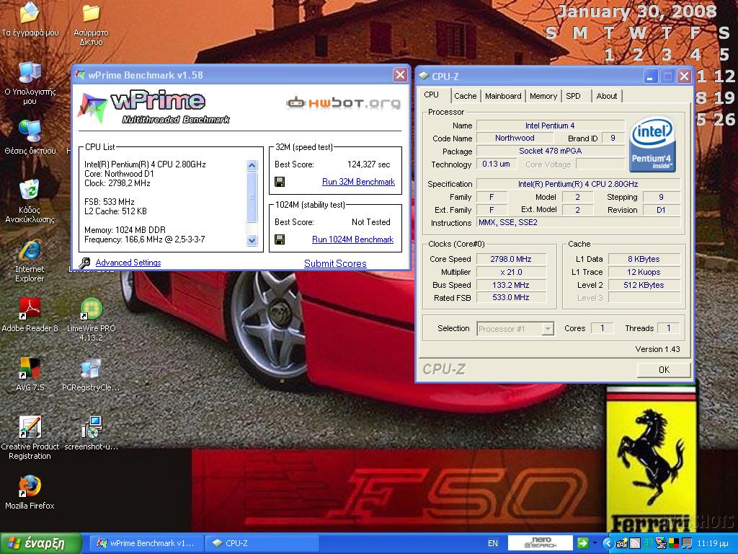Click the Level 2 cache value 512 KBytes
Image resolution: width=738 pixels, height=554 pixels.
click(x=644, y=285)
